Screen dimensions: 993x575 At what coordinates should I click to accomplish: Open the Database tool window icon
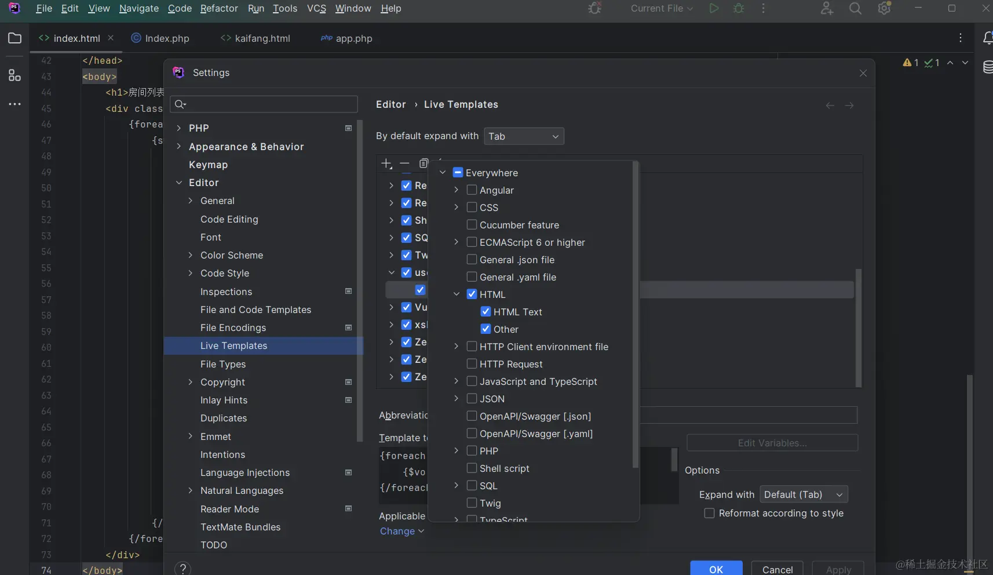tap(988, 67)
